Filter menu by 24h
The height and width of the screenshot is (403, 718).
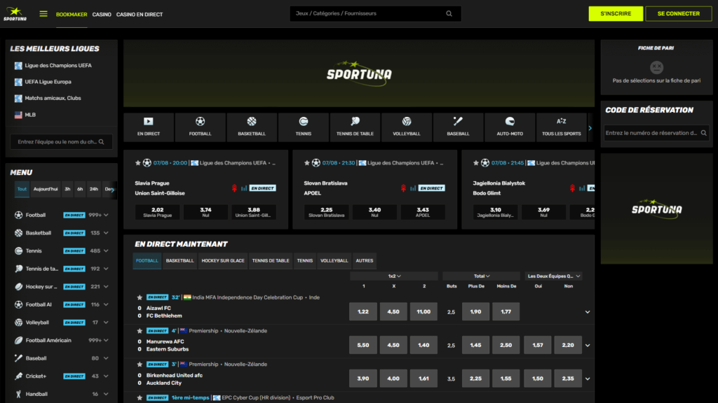[94, 189]
